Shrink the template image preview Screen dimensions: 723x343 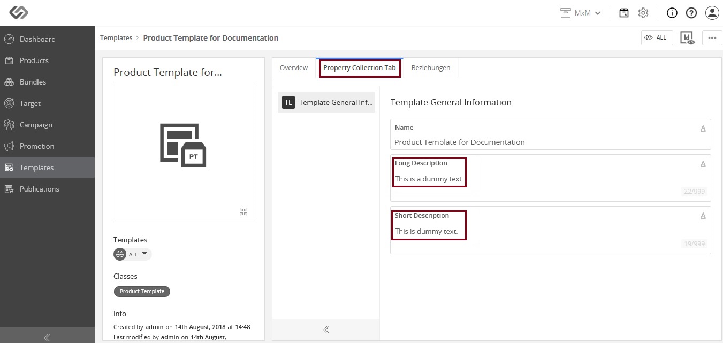pyautogui.click(x=243, y=212)
